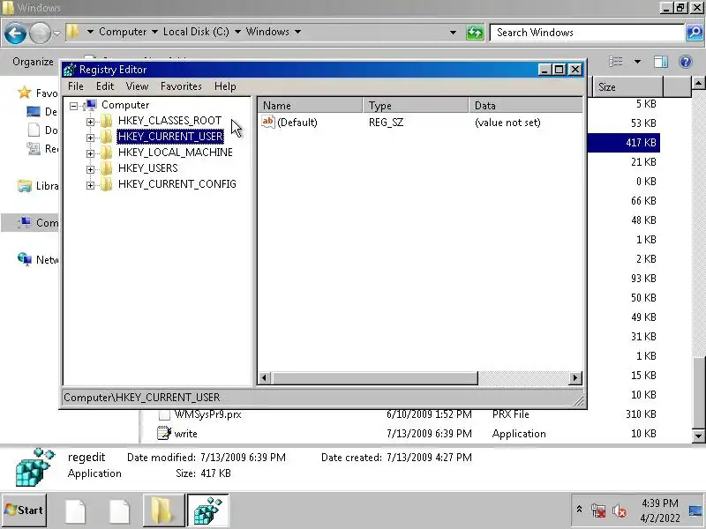Click the HKEY_USERS folder icon

(106, 168)
